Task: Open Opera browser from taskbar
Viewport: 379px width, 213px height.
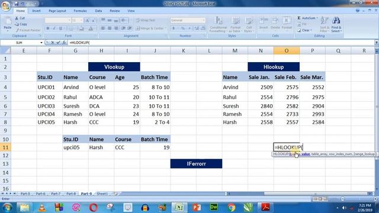Action: coord(94,208)
